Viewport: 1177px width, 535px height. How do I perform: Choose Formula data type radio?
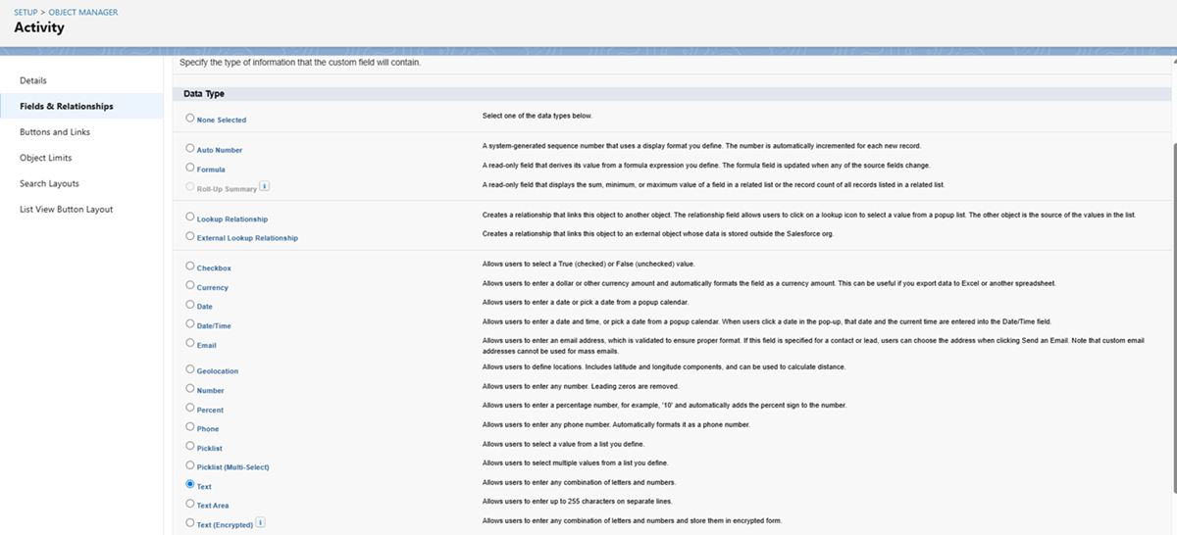[x=190, y=168]
